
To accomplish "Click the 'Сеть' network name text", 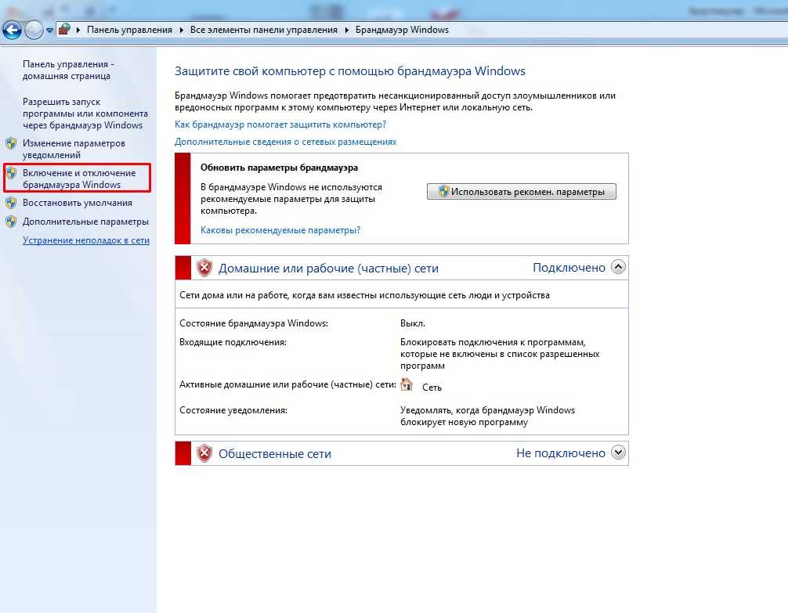I will pyautogui.click(x=432, y=388).
